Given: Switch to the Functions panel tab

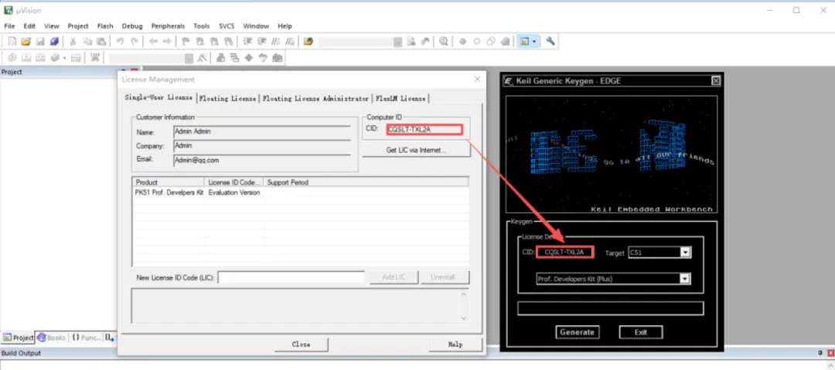Looking at the screenshot, I should [x=86, y=338].
